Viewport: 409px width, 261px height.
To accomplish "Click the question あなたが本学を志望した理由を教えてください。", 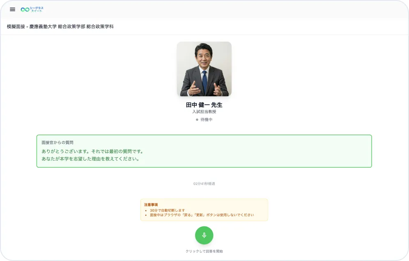I will (90, 159).
